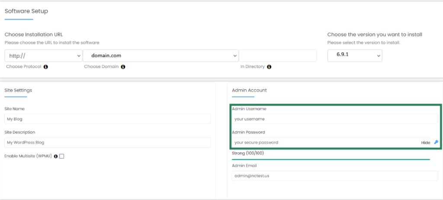Image resolution: width=443 pixels, height=200 pixels.
Task: Click the Software Setup heading
Action: (26, 11)
